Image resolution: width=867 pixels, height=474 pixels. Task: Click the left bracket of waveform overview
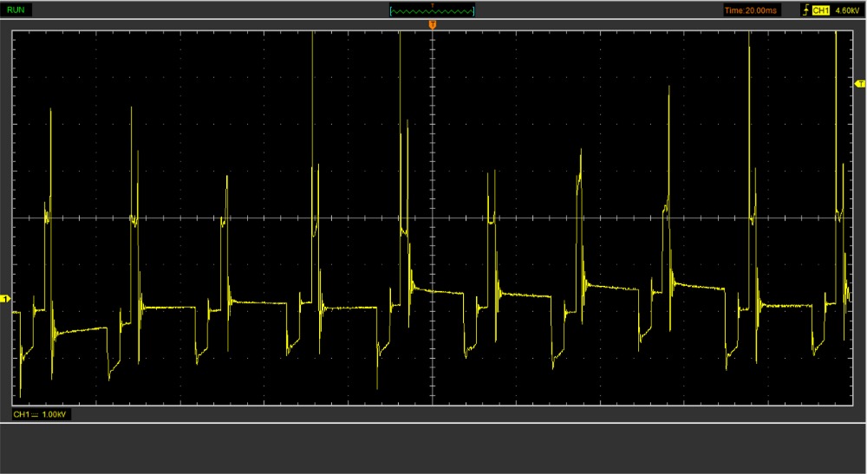click(x=392, y=10)
